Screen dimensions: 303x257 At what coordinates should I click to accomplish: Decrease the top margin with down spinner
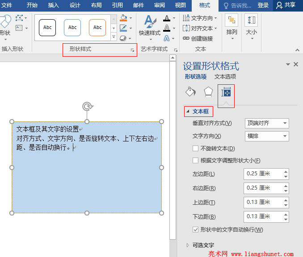pos(286,205)
